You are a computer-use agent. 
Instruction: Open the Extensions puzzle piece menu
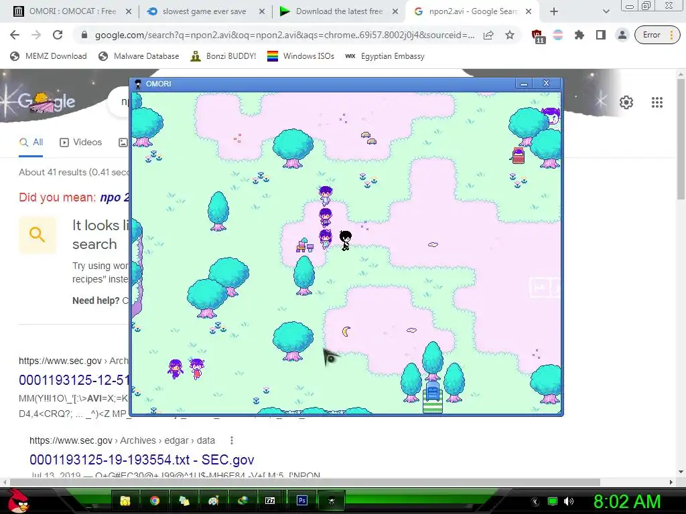point(579,35)
